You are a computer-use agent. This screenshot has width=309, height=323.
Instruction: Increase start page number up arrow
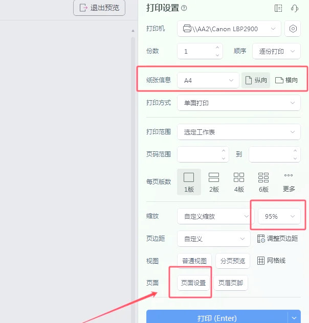(224, 151)
